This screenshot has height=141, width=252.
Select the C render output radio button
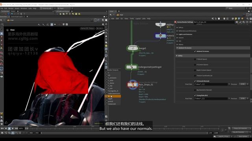[x=107, y=73]
